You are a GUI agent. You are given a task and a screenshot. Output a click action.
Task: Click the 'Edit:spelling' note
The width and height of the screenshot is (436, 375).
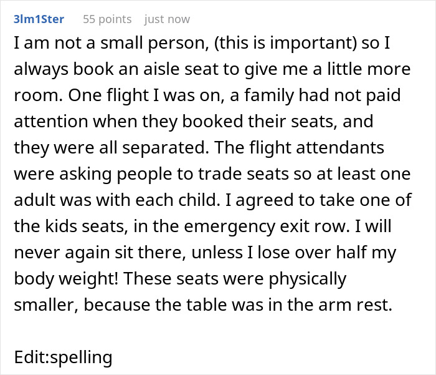[x=63, y=358]
